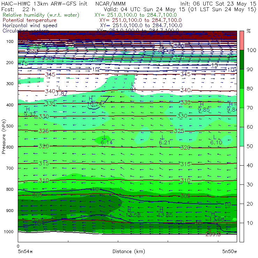Click the wind maximum value '10.24'
This screenshot has height=258, width=258.
click(94, 104)
